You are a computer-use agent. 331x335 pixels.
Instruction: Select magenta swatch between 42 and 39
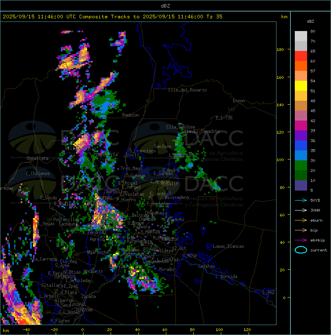point(301,125)
